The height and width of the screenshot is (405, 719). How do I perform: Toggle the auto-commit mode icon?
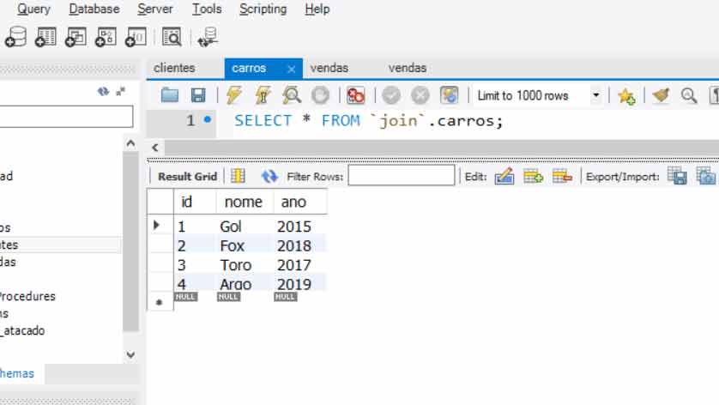point(449,95)
